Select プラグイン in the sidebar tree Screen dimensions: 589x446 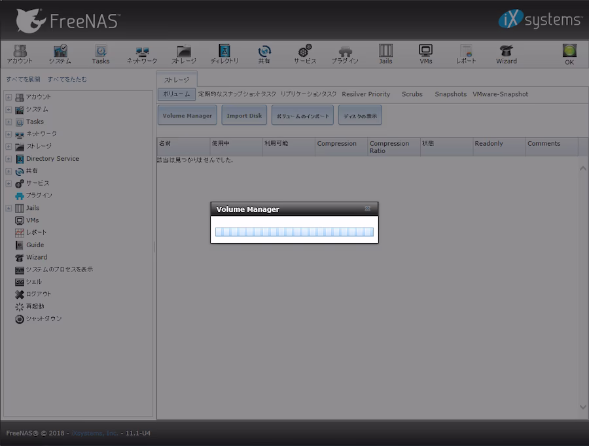click(x=39, y=196)
